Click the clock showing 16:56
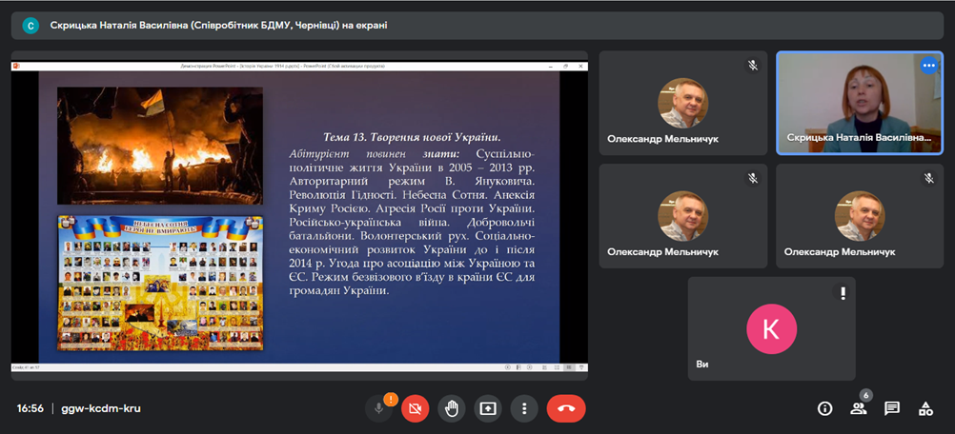The width and height of the screenshot is (955, 434). pyautogui.click(x=30, y=408)
